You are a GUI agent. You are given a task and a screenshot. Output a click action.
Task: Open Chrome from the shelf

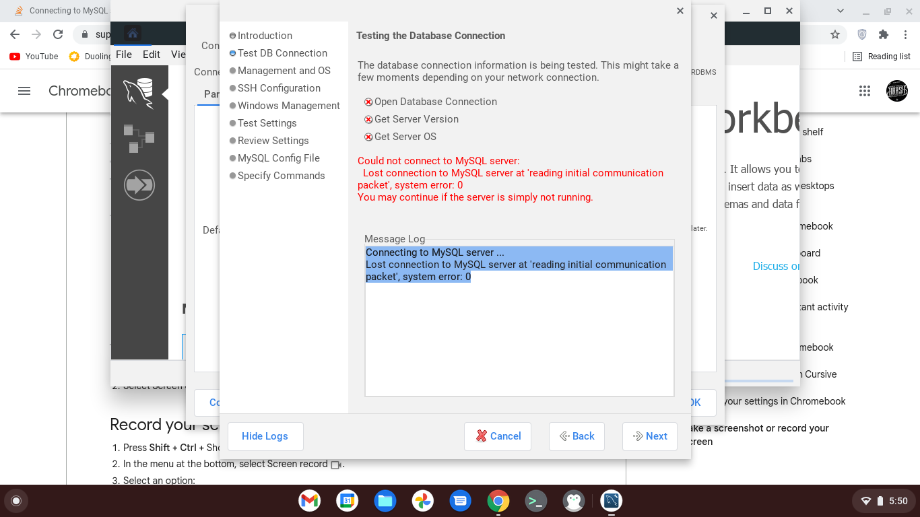click(498, 501)
